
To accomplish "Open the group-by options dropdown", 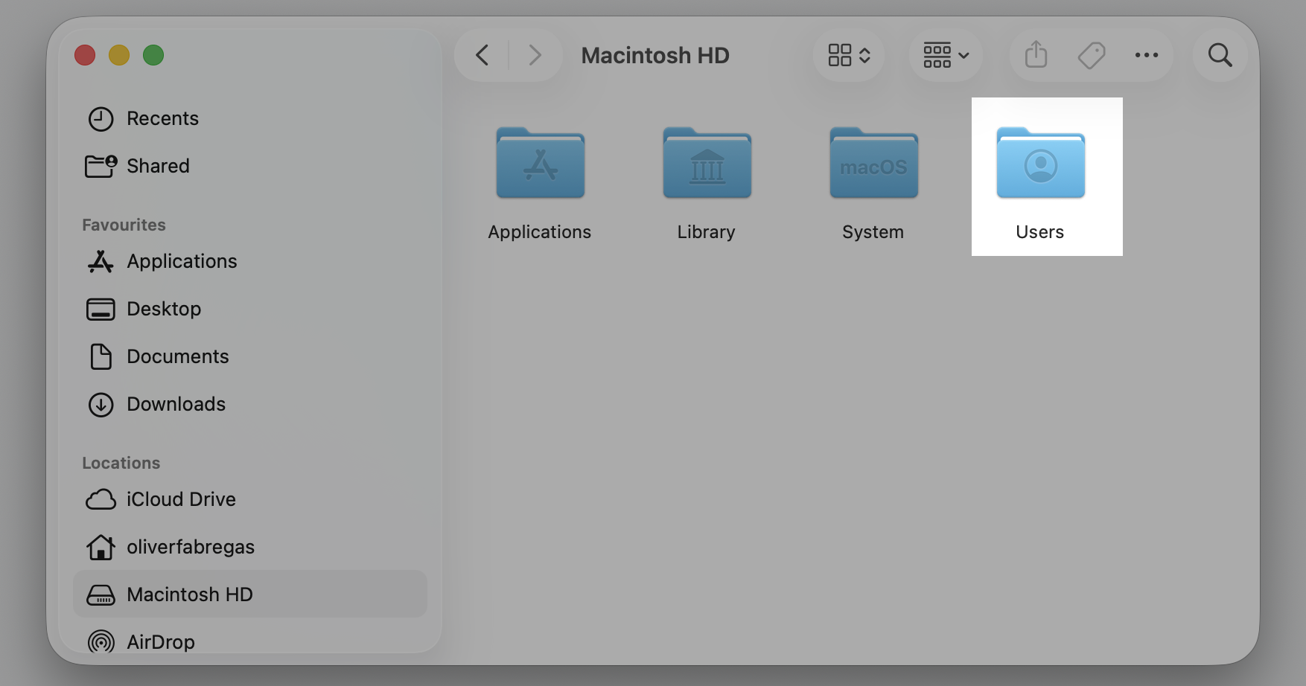I will click(x=946, y=55).
